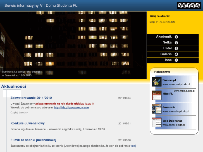The width and height of the screenshot is (203, 152).
Task: Select the Inne menu item
Action: point(173,60)
